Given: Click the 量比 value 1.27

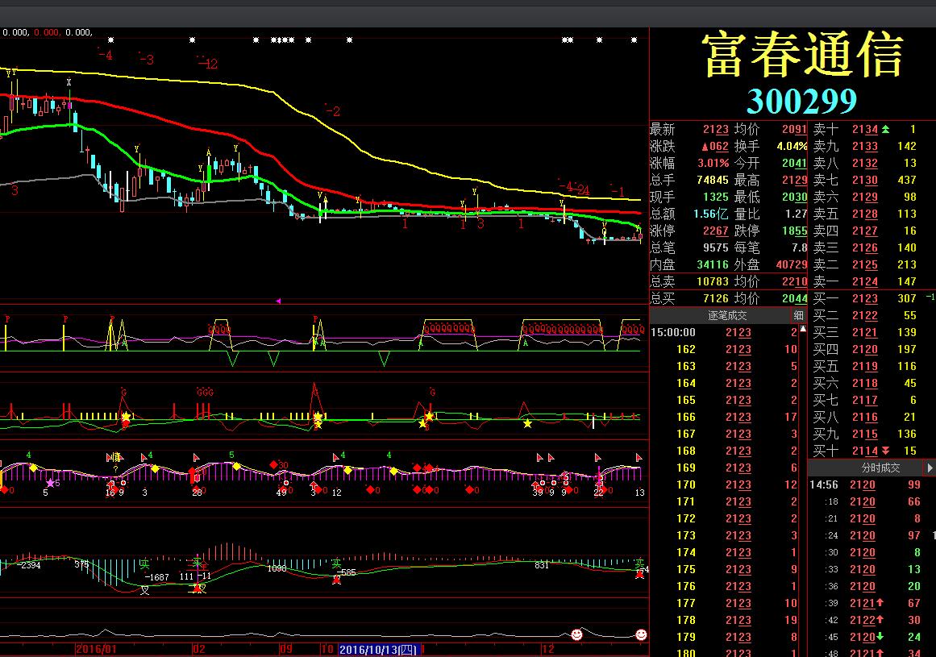Looking at the screenshot, I should coord(797,214).
